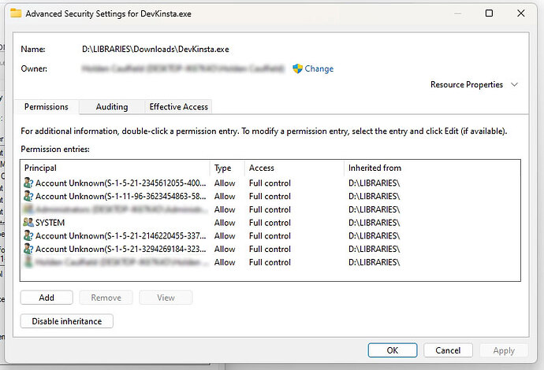Click Full control in SYSTEM row
Screen dimensions: 544x370
pyautogui.click(x=270, y=223)
